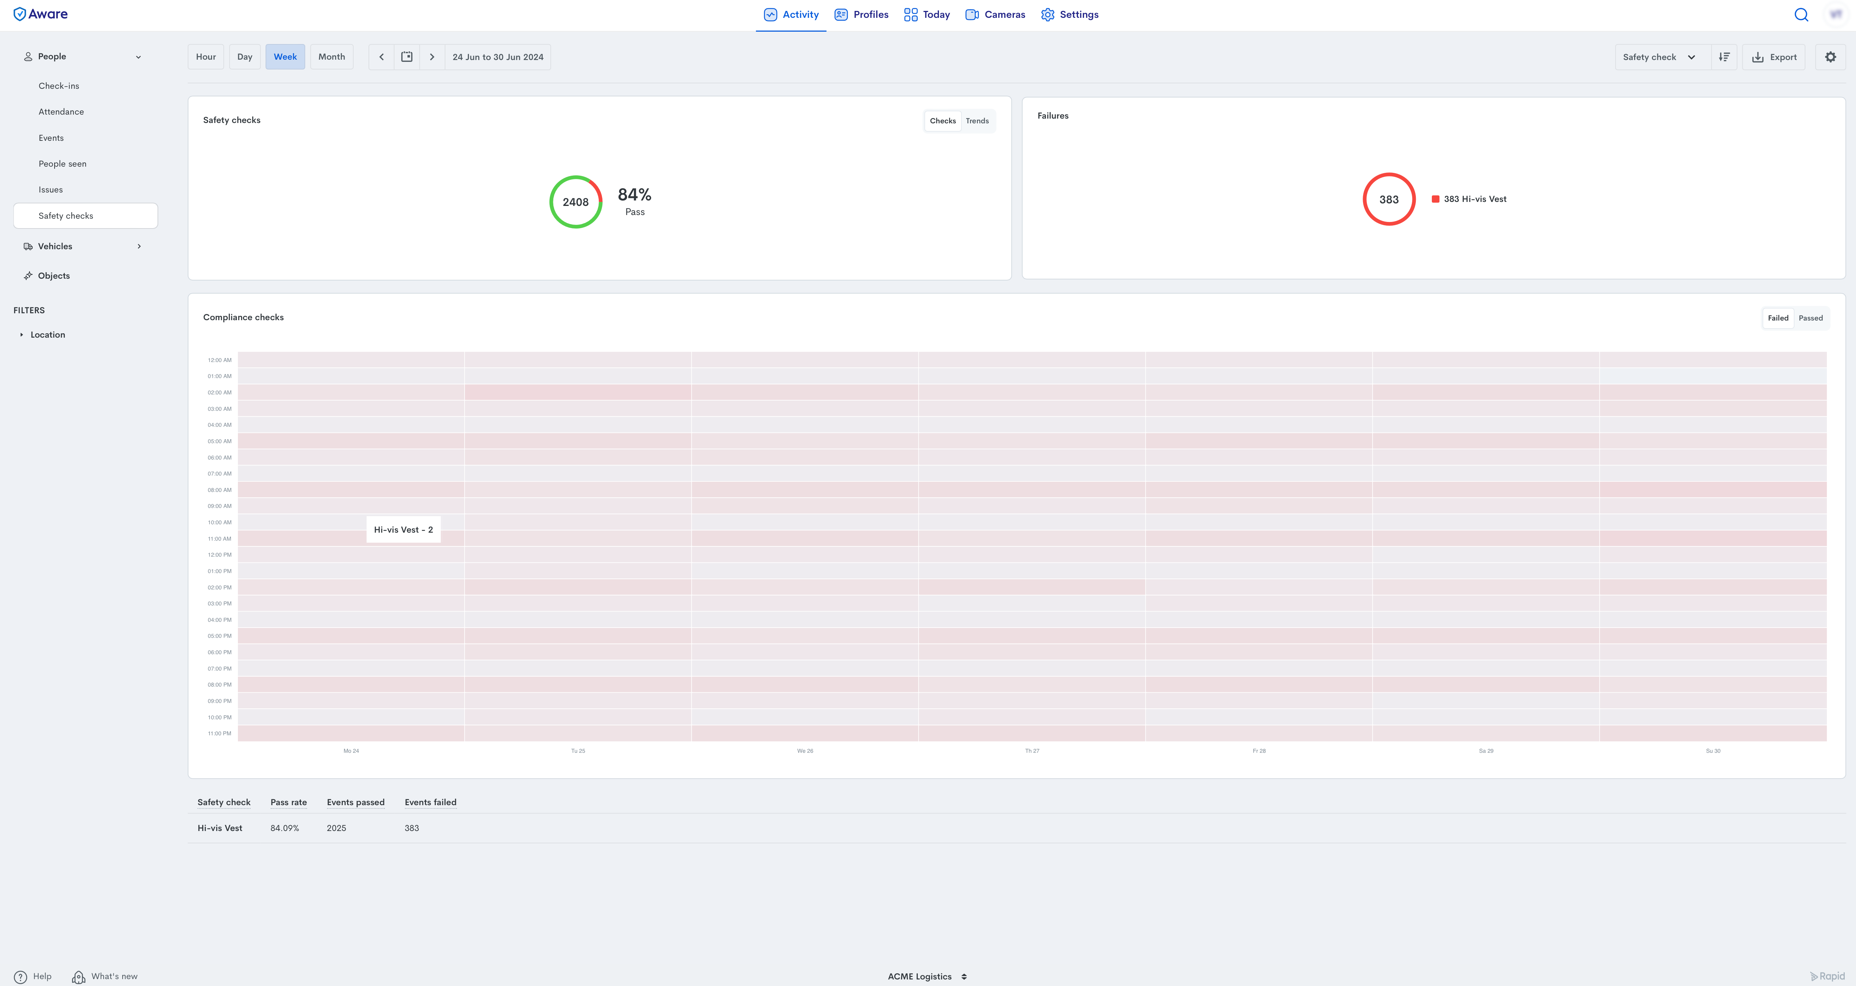Sort by Pass rate column header
Viewport: 1856px width, 986px height.
(x=289, y=802)
